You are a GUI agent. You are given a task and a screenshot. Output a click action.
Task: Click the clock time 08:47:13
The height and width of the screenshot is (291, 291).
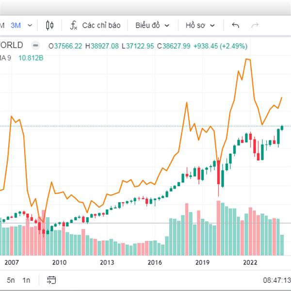(x=277, y=280)
